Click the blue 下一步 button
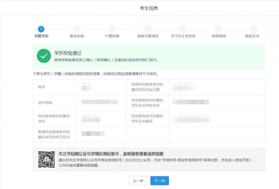 pyautogui.click(x=160, y=181)
